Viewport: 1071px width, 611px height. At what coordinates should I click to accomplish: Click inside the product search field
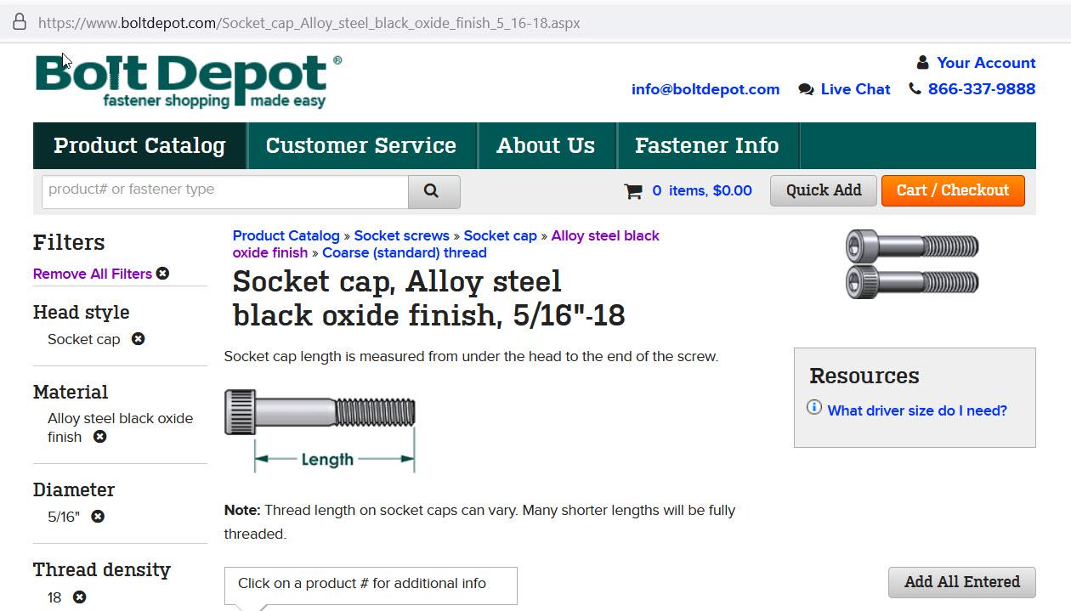click(x=221, y=190)
